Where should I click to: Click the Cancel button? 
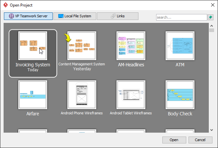point(200,140)
